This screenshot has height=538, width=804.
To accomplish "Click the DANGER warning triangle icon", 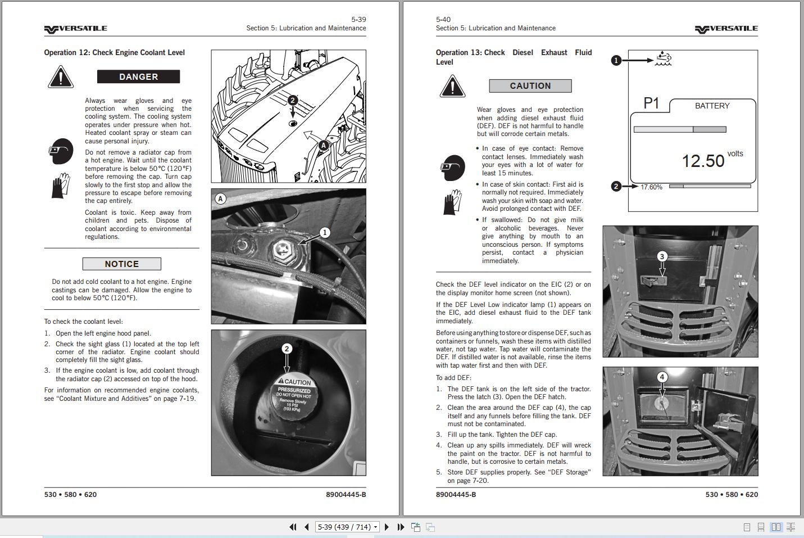I will click(61, 77).
